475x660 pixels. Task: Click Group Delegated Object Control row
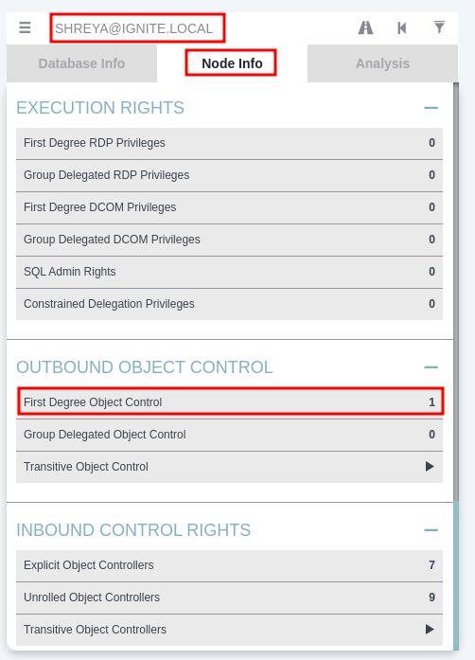(229, 435)
